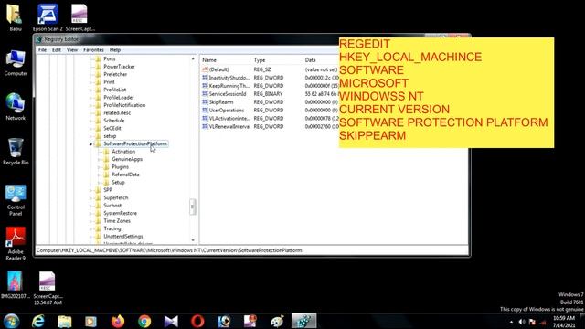Open the Edit menu

pos(57,49)
